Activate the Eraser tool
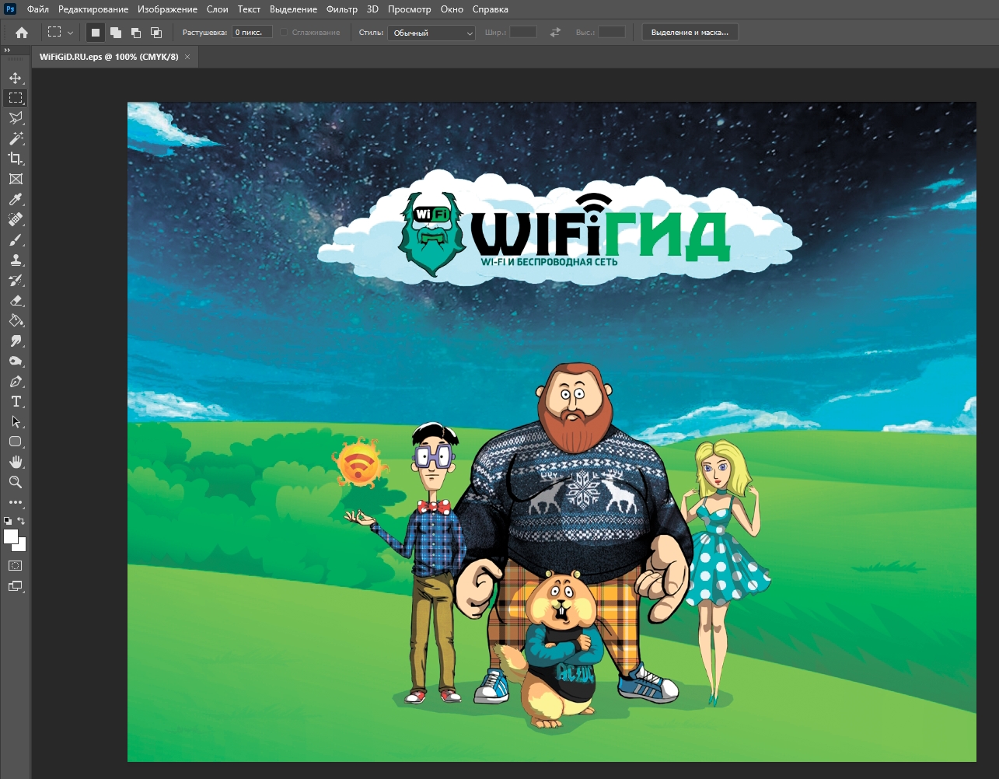The height and width of the screenshot is (779, 999). 16,301
